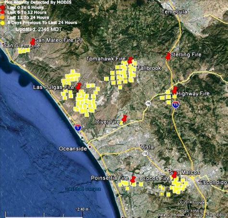
Task: Click the Tomahawk Fire red pushpin
Action: 130,60
